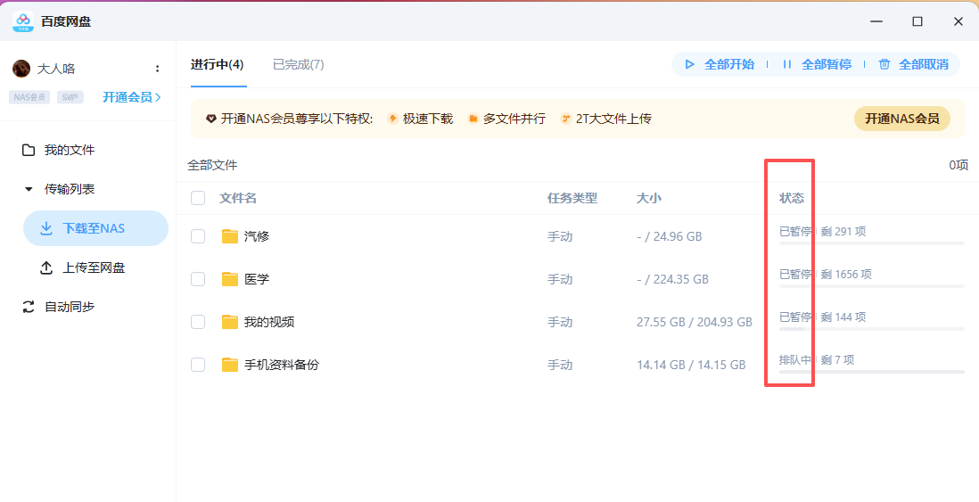Click the 手动 task type in the 医学 row
979x502 pixels.
click(560, 279)
